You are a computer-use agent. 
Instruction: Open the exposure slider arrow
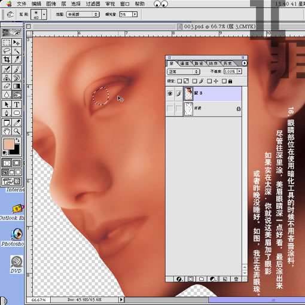135,14
